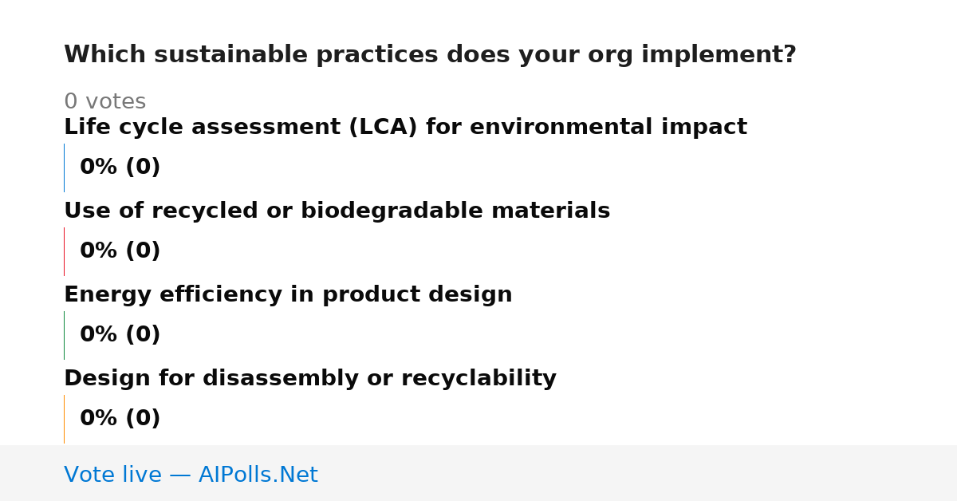Viewport: 957px width, 501px height.
Task: Click the green bar for energy efficiency
Action: (x=64, y=335)
